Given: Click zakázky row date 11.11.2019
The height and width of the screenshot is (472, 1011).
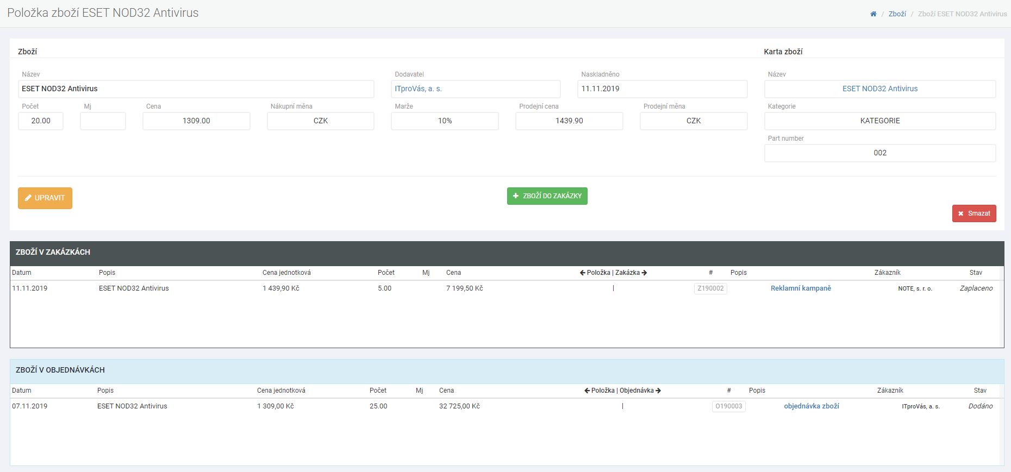Looking at the screenshot, I should tap(30, 288).
